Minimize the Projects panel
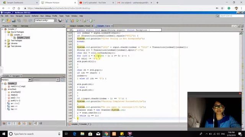 [64, 26]
